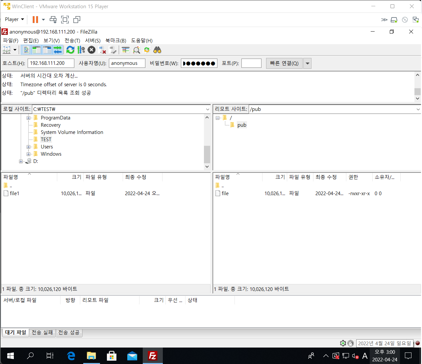Click the port input field
The image size is (422, 364).
(x=251, y=63)
